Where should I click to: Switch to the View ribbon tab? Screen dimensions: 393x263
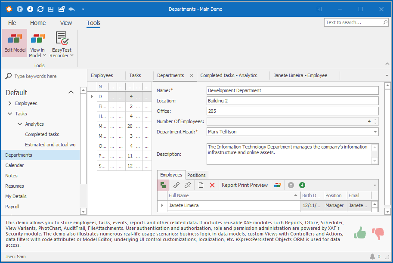click(x=66, y=23)
